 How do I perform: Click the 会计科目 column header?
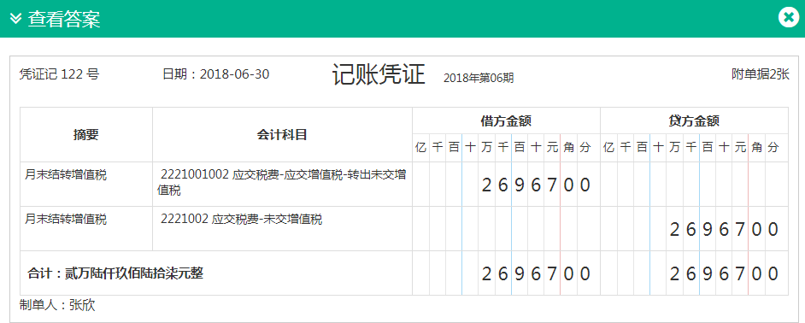point(282,134)
